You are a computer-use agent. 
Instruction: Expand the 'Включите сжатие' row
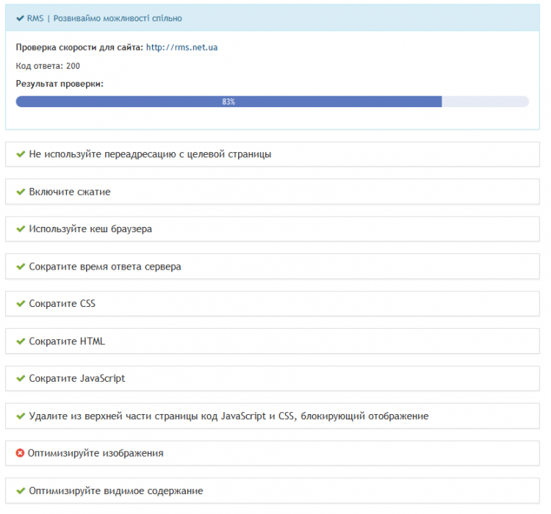pos(70,192)
